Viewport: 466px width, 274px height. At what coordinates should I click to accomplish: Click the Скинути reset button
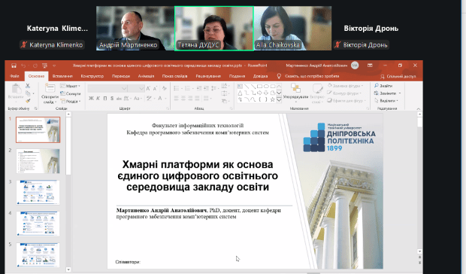point(71,93)
